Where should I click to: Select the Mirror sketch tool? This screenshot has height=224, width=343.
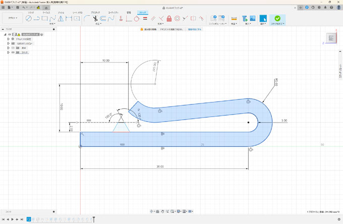tap(61, 19)
